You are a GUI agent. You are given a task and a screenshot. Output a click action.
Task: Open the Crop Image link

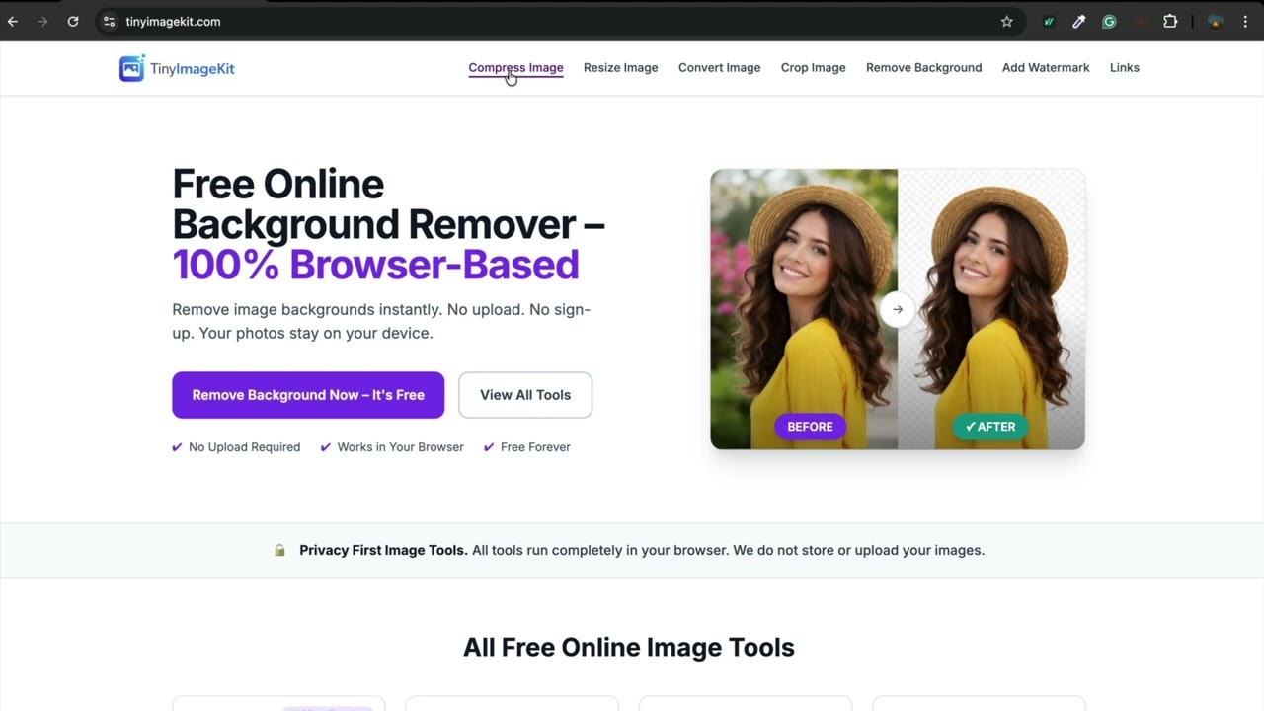click(x=813, y=67)
